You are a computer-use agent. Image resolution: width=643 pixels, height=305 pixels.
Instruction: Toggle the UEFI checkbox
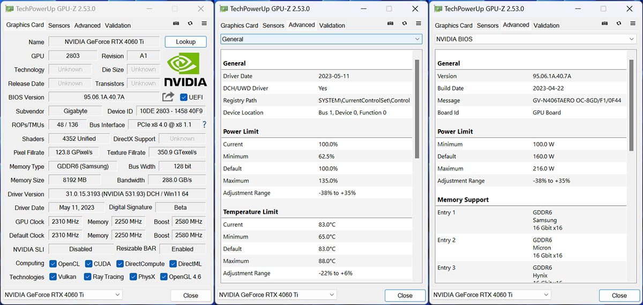click(184, 97)
